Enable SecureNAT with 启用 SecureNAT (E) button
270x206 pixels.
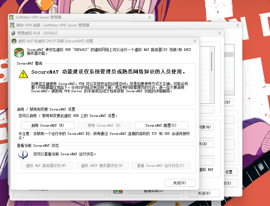click(48, 125)
